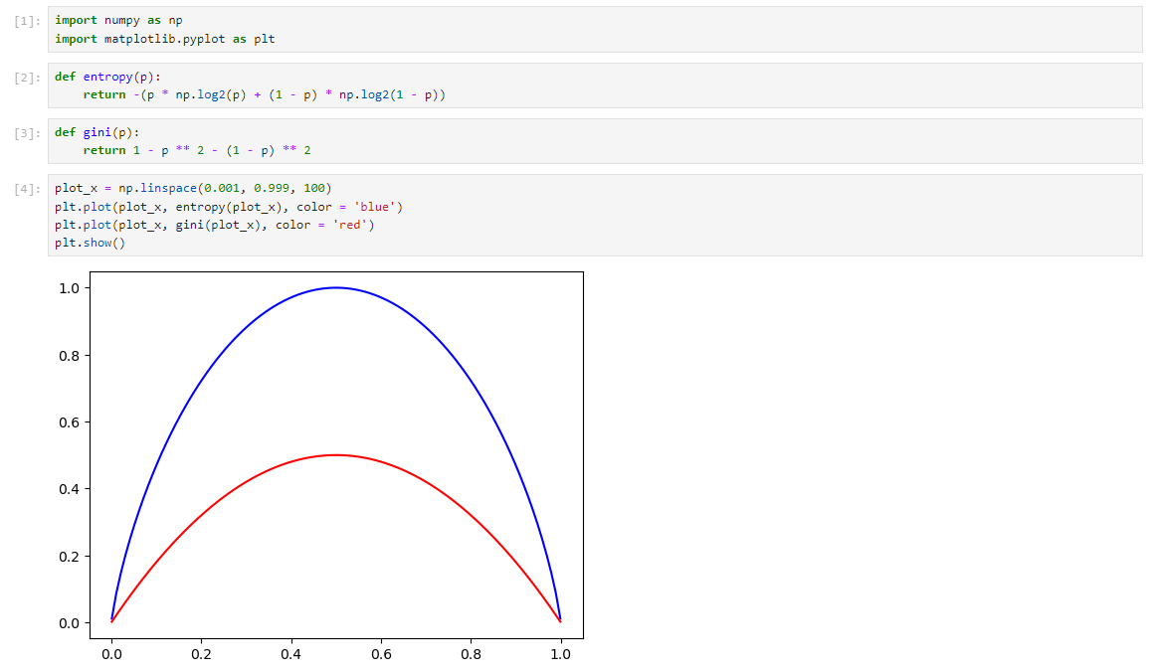
Task: Click the entropy return statement line
Action: (264, 94)
